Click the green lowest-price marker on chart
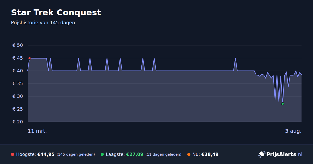This screenshot has width=313, height=164. pos(282,104)
